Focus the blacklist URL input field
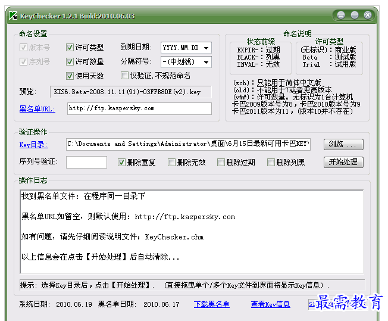The image size is (388, 321). point(139,109)
